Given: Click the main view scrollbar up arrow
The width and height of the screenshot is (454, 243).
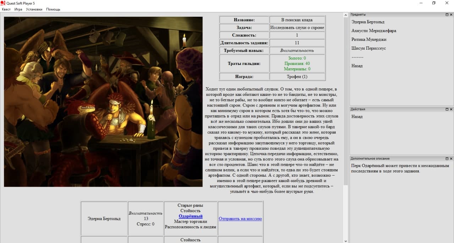Looking at the screenshot, I should 346,15.
